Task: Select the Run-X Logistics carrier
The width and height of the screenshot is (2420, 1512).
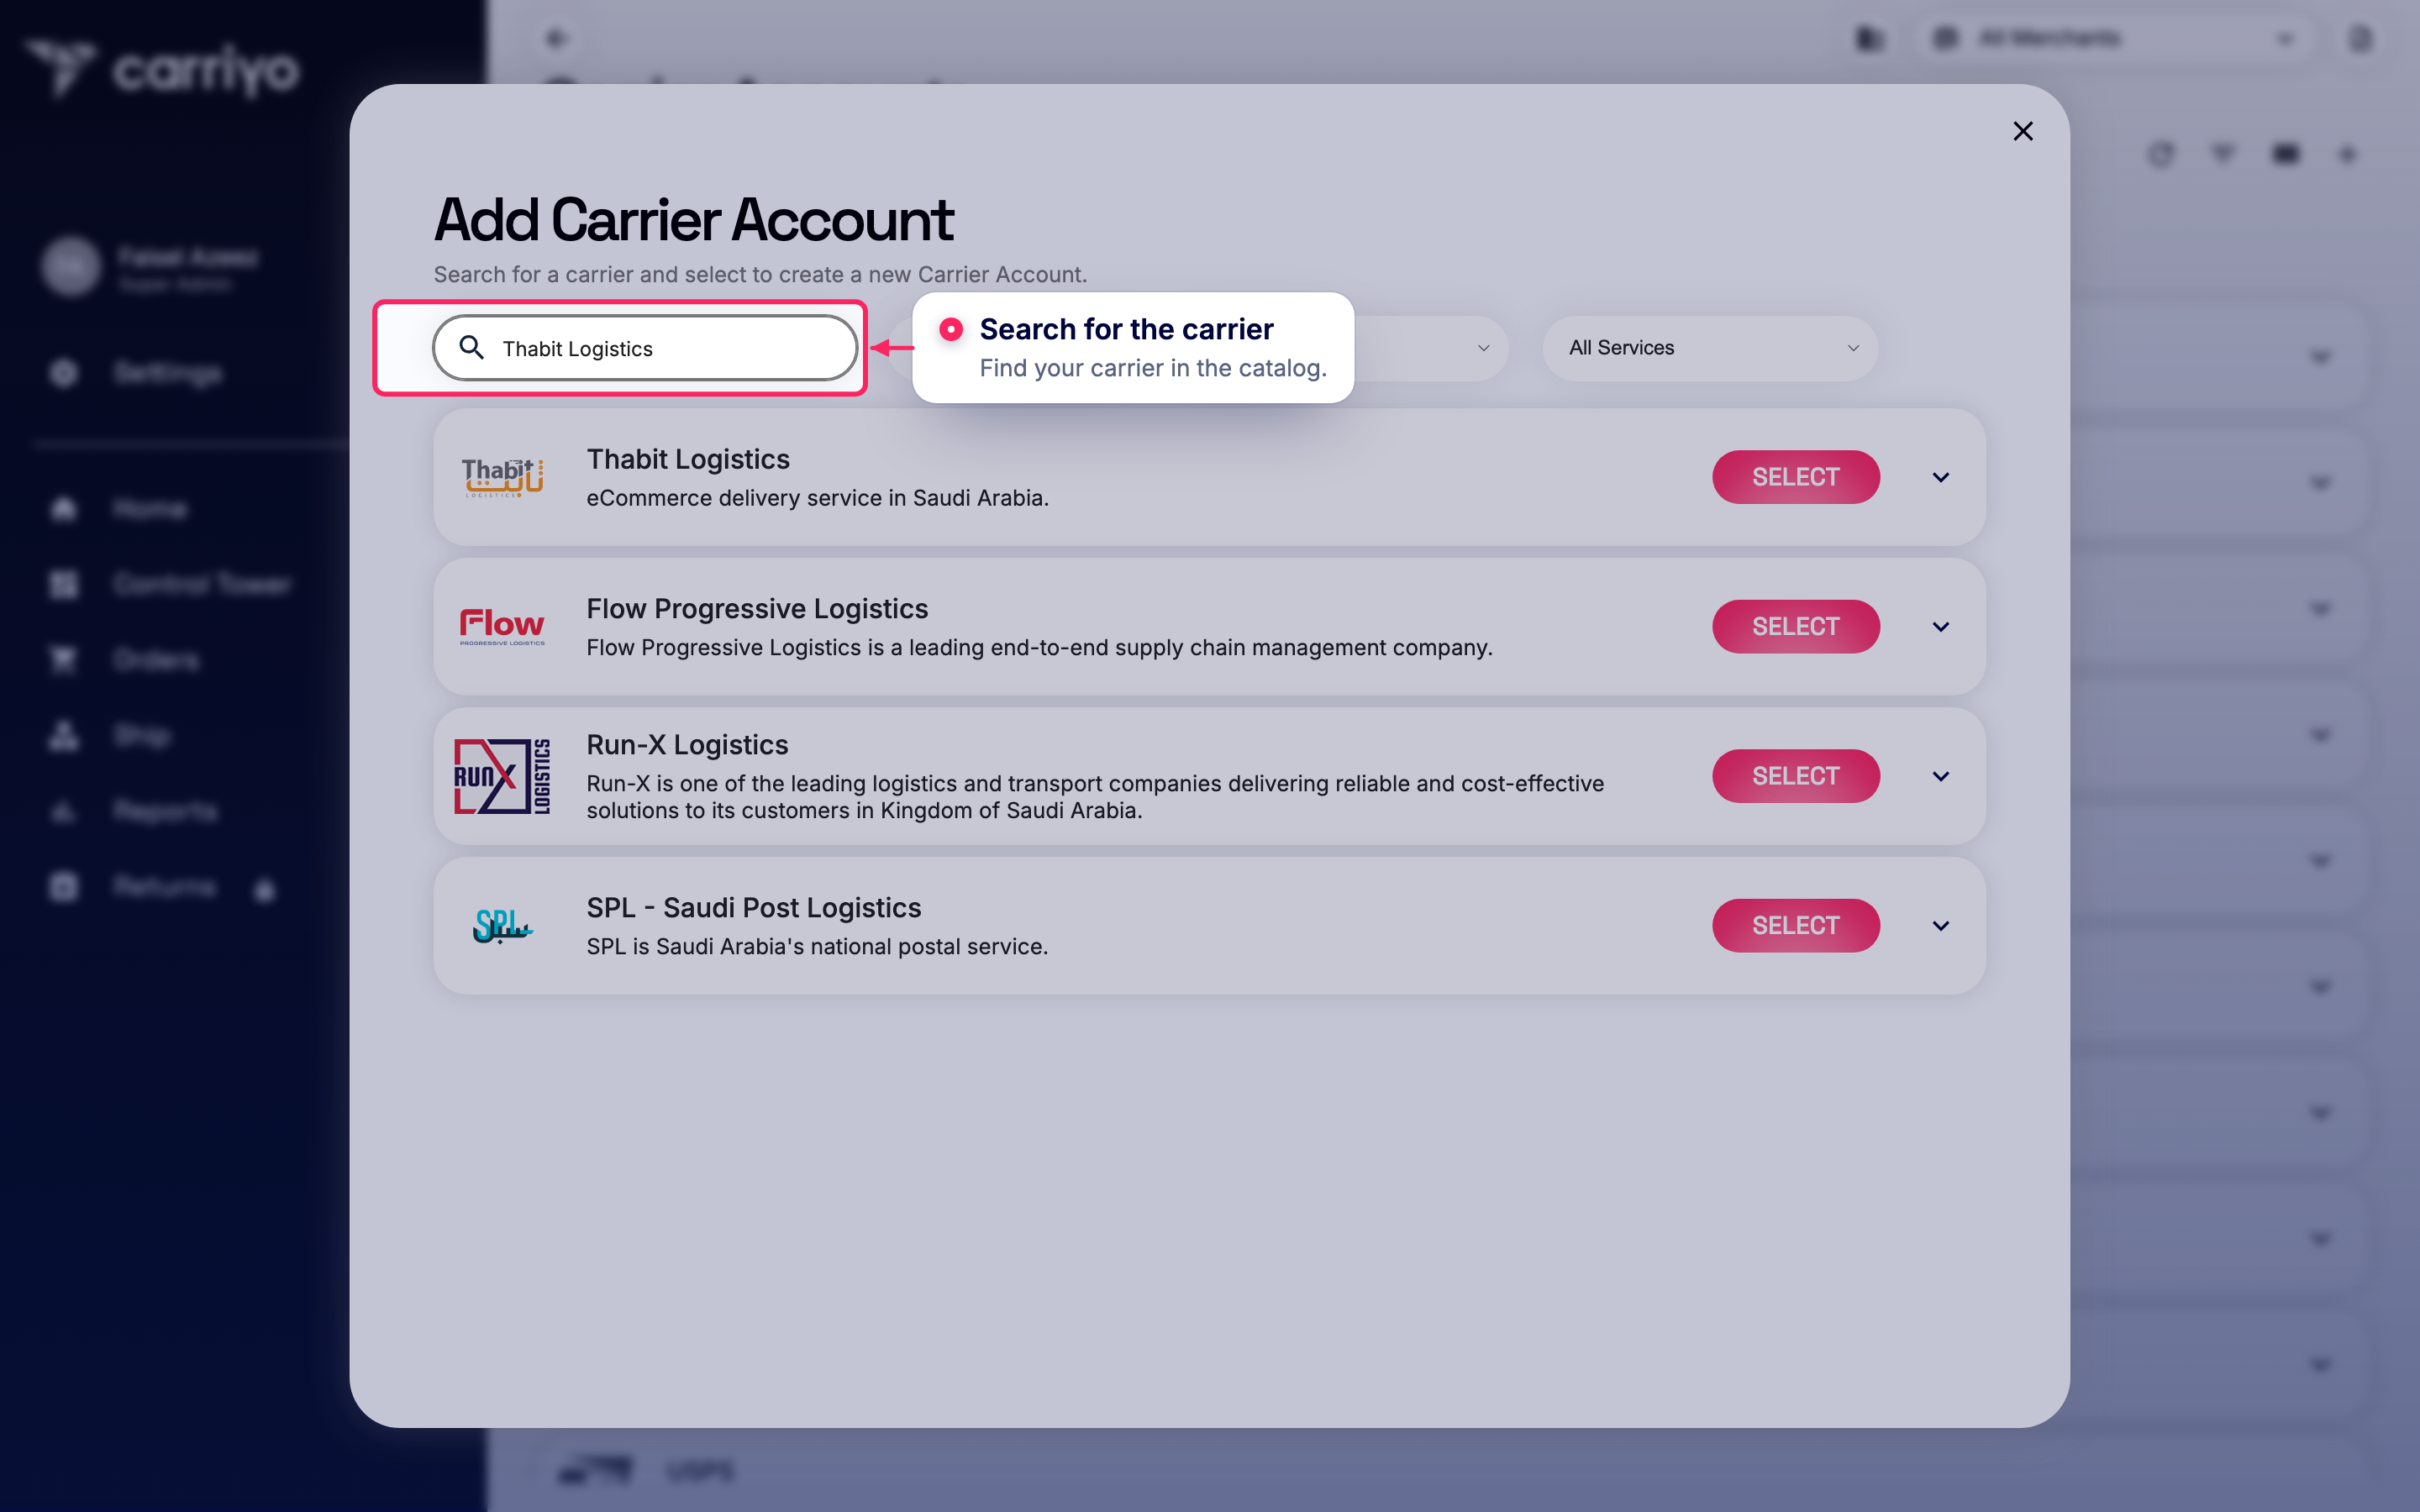Action: coord(1796,776)
